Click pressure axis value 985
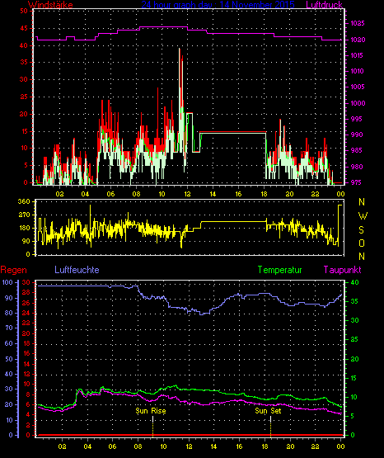The height and width of the screenshot is (458, 384). tap(357, 150)
